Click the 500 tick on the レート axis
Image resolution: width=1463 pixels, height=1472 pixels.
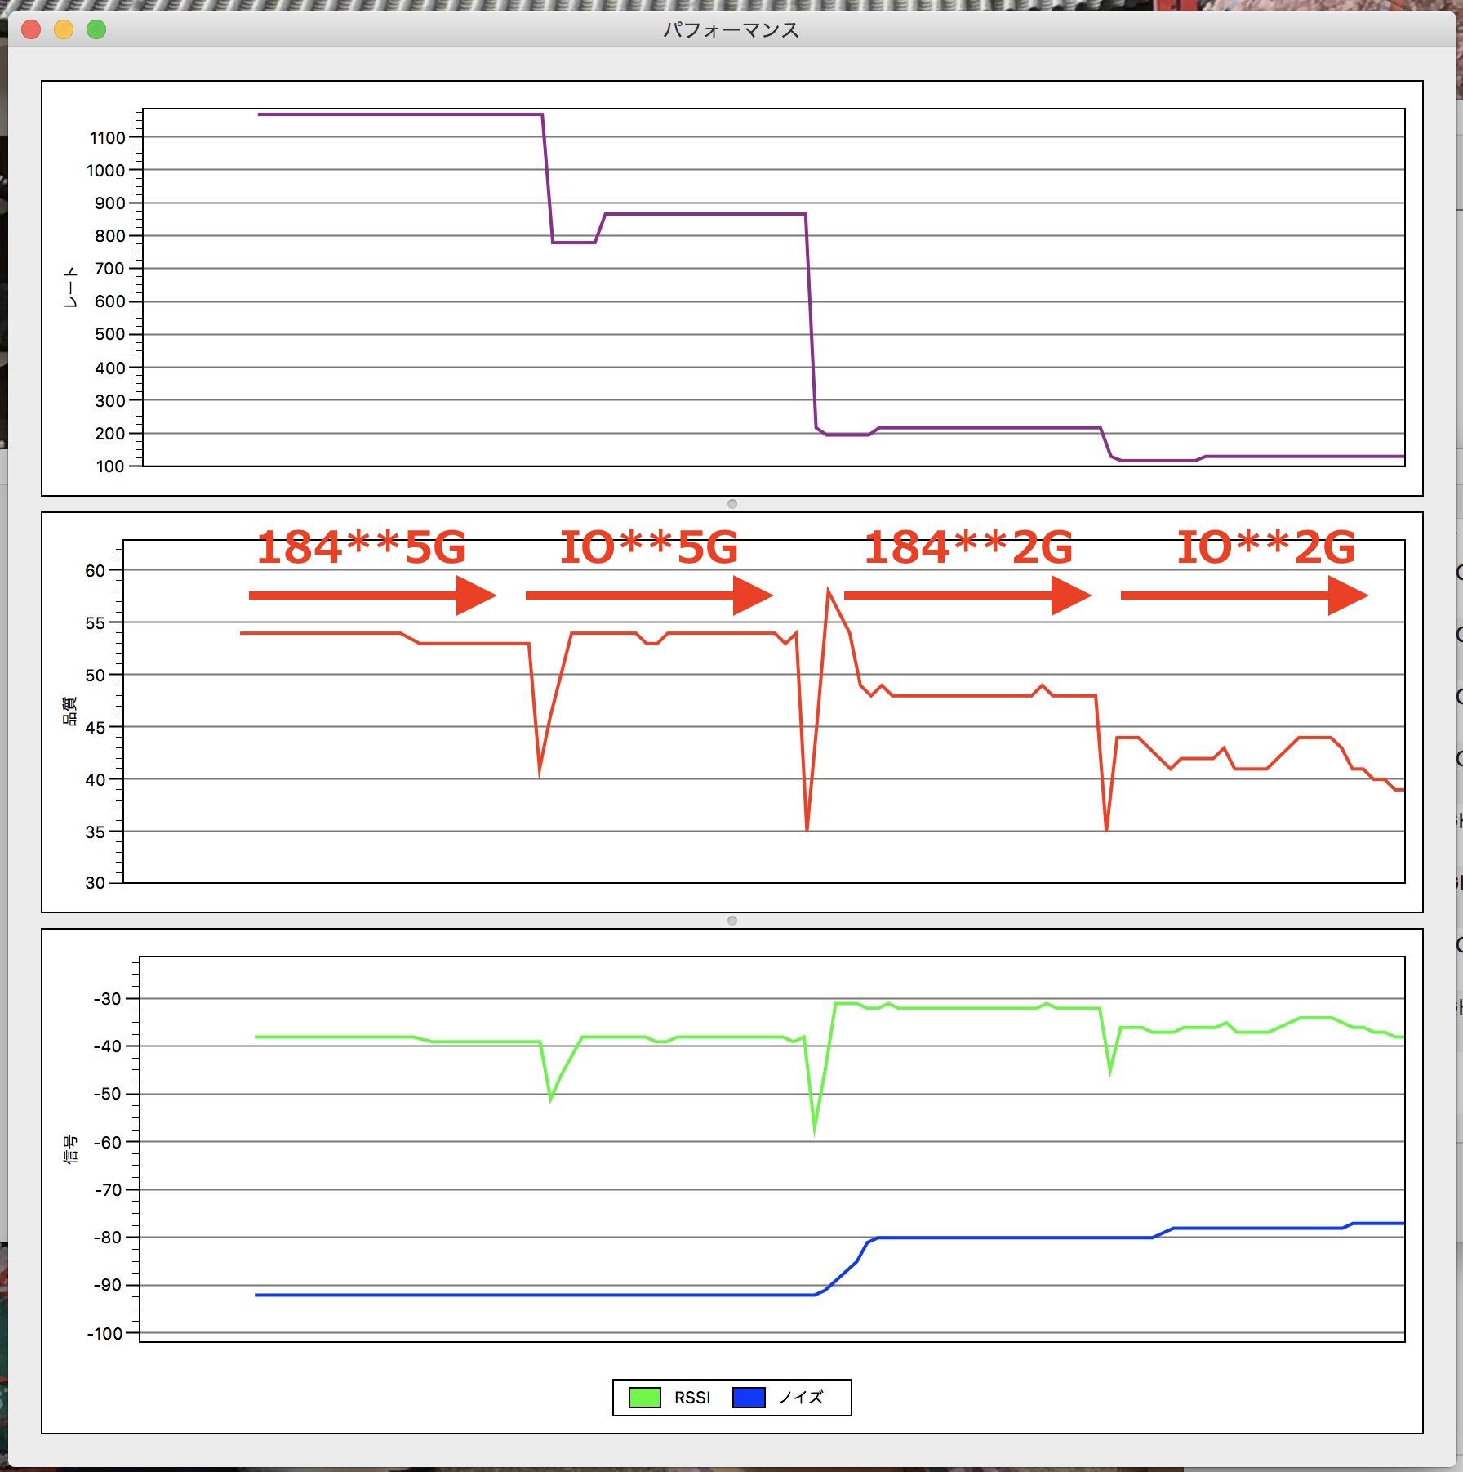coord(110,334)
